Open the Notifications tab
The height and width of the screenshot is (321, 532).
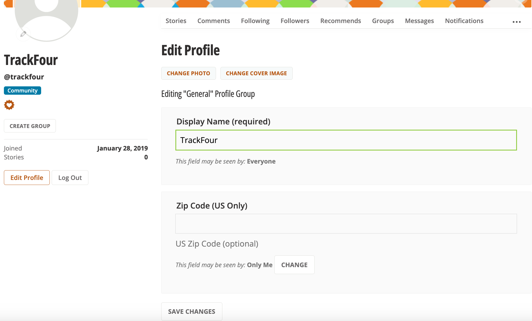point(464,21)
